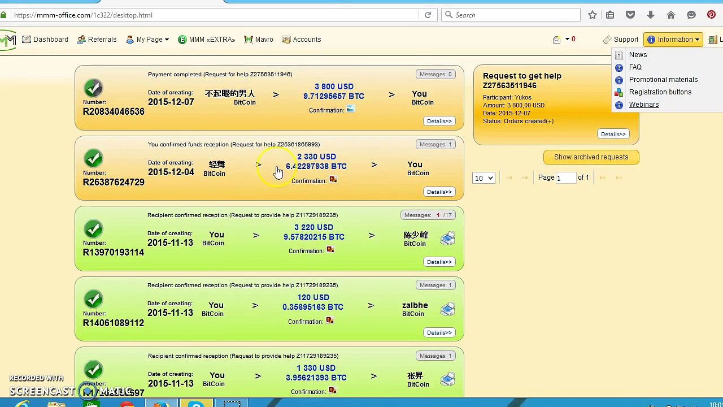Screen dimensions: 723x407
Task: Open Details for order R26387624729
Action: coord(439,192)
